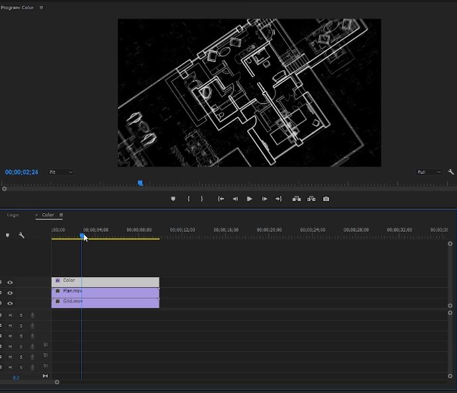Open Program monitor settings wrench
The image size is (457, 393).
point(451,172)
